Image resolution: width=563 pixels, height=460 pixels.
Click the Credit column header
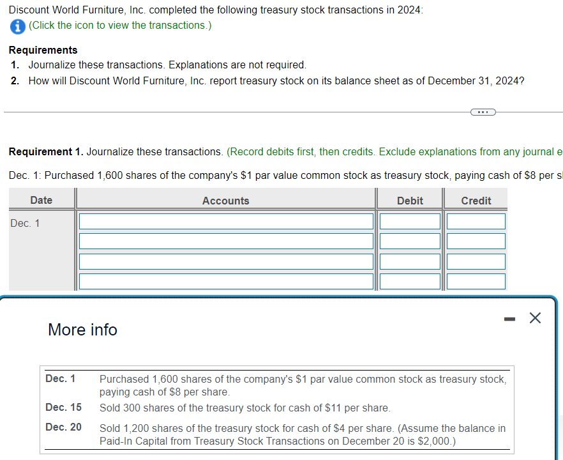[x=476, y=201]
